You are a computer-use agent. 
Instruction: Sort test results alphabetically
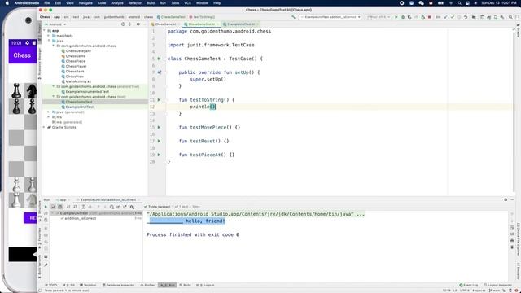(x=68, y=207)
